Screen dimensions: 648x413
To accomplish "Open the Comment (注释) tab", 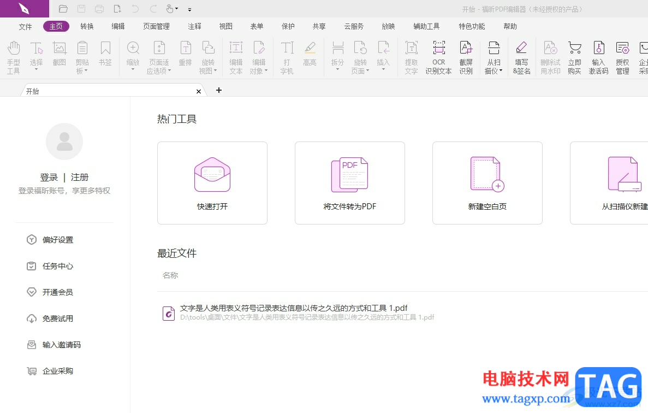I will tap(195, 26).
